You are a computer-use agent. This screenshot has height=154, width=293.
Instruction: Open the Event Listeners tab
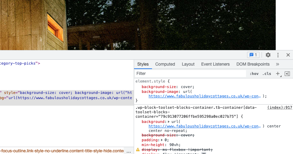point(215,64)
